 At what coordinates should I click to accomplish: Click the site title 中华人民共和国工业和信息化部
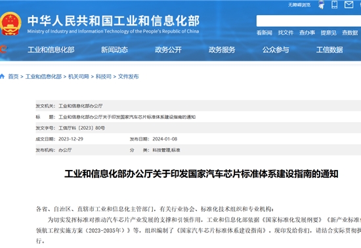[114, 21]
